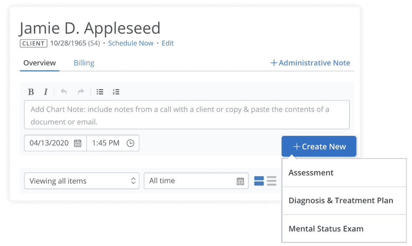Redo edit in chart note toolbar
The image size is (412, 246).
pyautogui.click(x=81, y=91)
